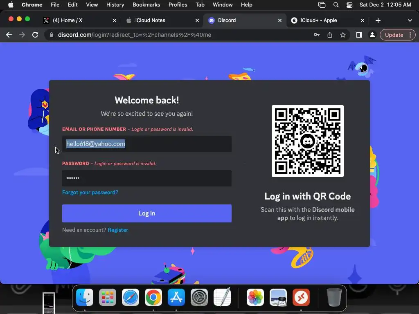The height and width of the screenshot is (314, 419).
Task: Open the View menu
Action: [x=92, y=5]
